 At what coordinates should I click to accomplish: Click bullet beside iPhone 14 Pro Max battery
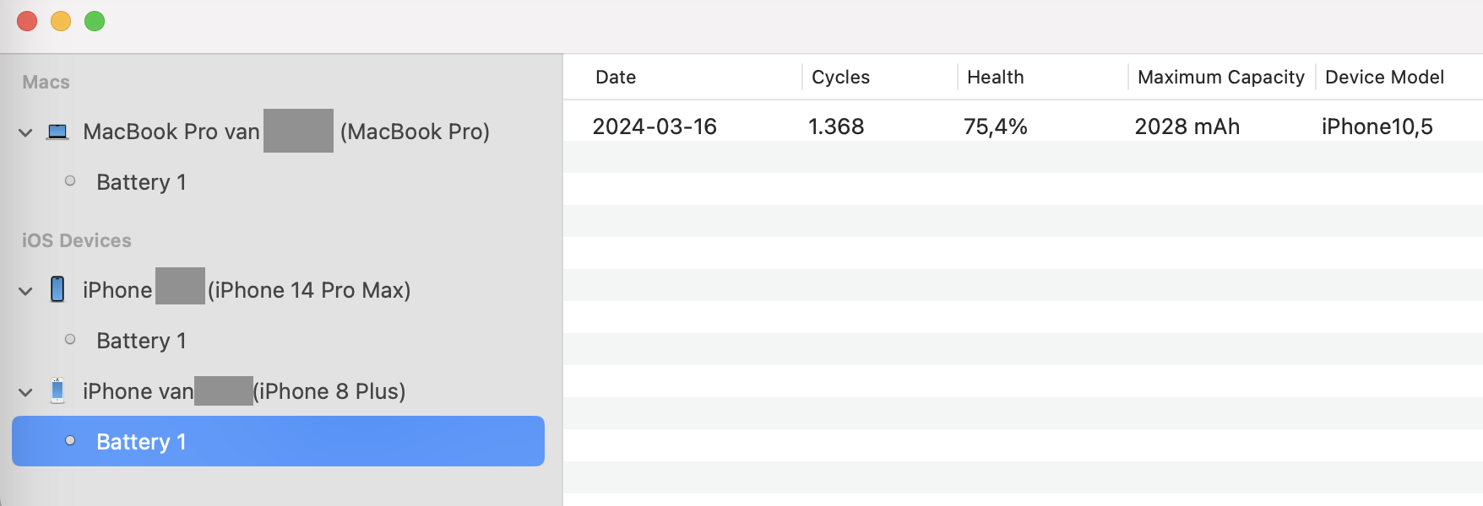tap(70, 339)
